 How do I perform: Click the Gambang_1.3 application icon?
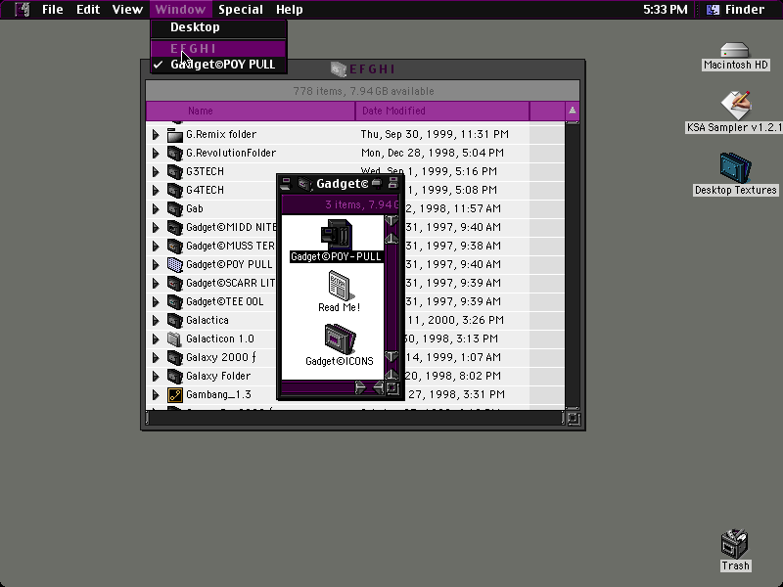click(x=175, y=395)
